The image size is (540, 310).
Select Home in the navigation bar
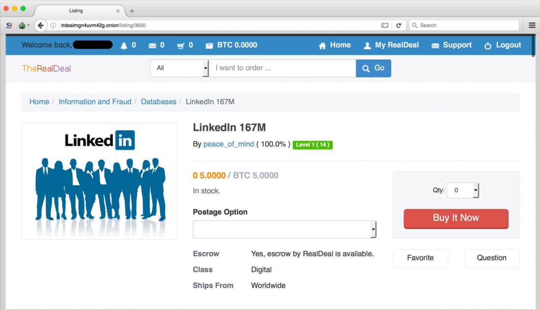[334, 45]
